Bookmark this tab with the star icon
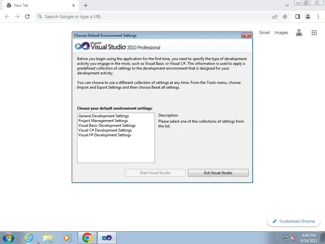The width and height of the screenshot is (325, 244). click(x=285, y=17)
